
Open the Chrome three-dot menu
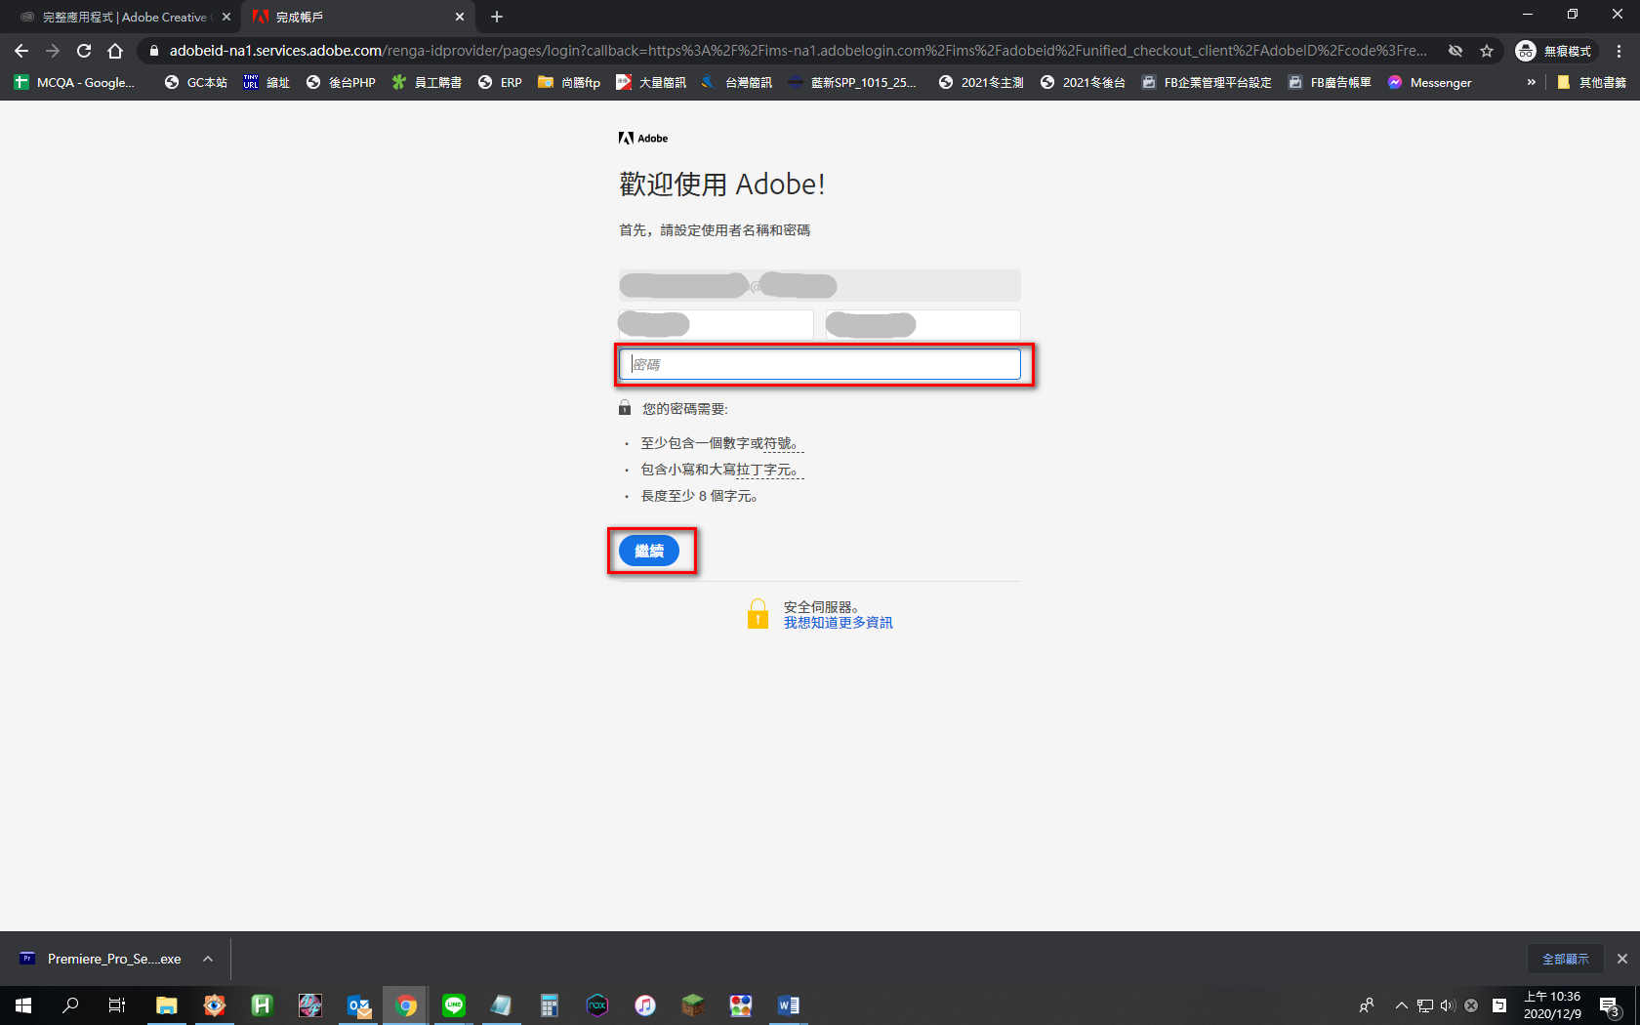1619,51
